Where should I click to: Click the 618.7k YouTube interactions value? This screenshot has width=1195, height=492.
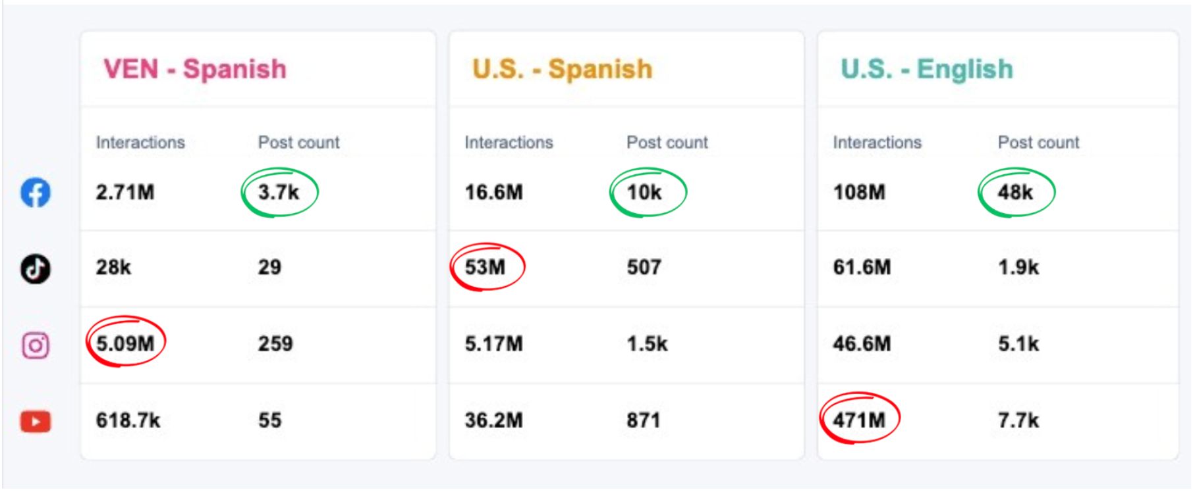128,420
